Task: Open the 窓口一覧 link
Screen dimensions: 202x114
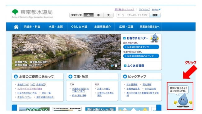Action: pyautogui.click(x=46, y=93)
